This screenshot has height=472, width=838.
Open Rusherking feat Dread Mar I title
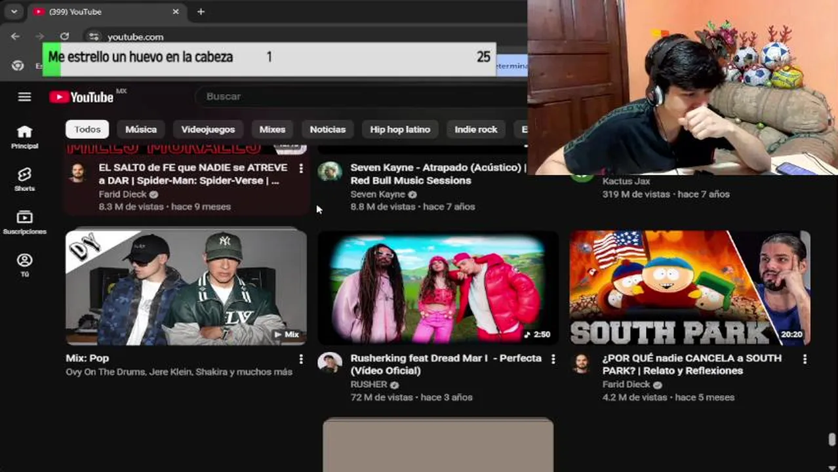point(446,364)
